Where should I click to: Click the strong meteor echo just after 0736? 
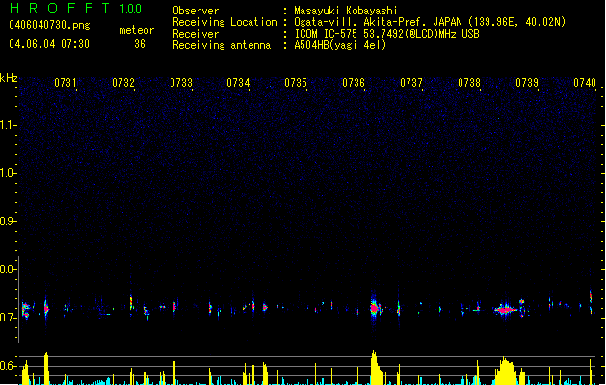[374, 308]
